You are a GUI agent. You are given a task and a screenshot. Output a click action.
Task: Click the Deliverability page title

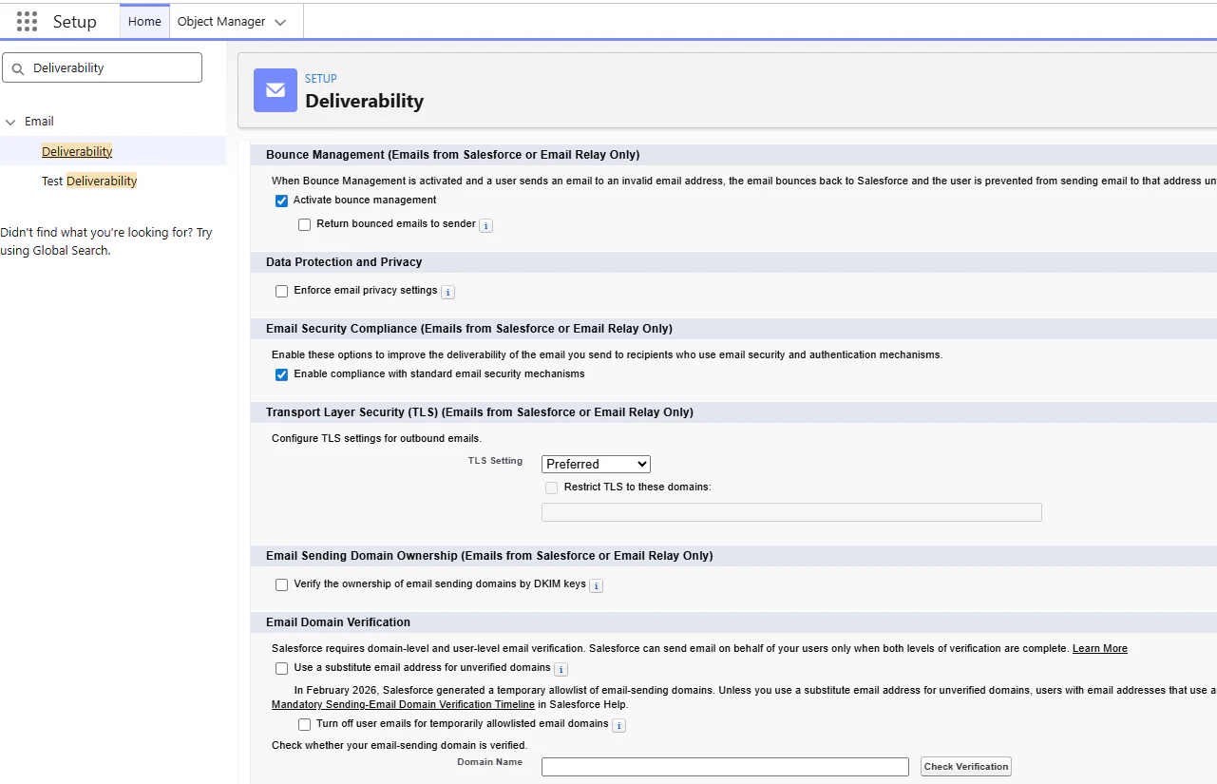point(365,101)
